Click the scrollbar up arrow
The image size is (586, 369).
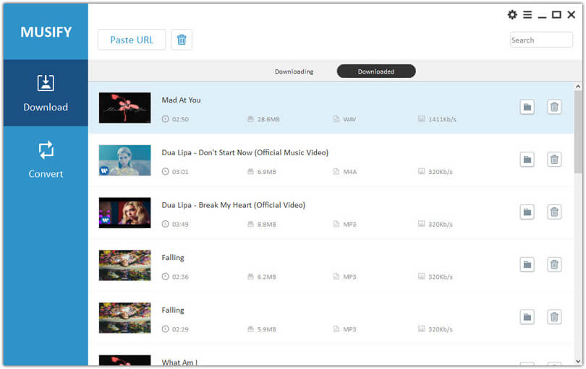pyautogui.click(x=578, y=86)
